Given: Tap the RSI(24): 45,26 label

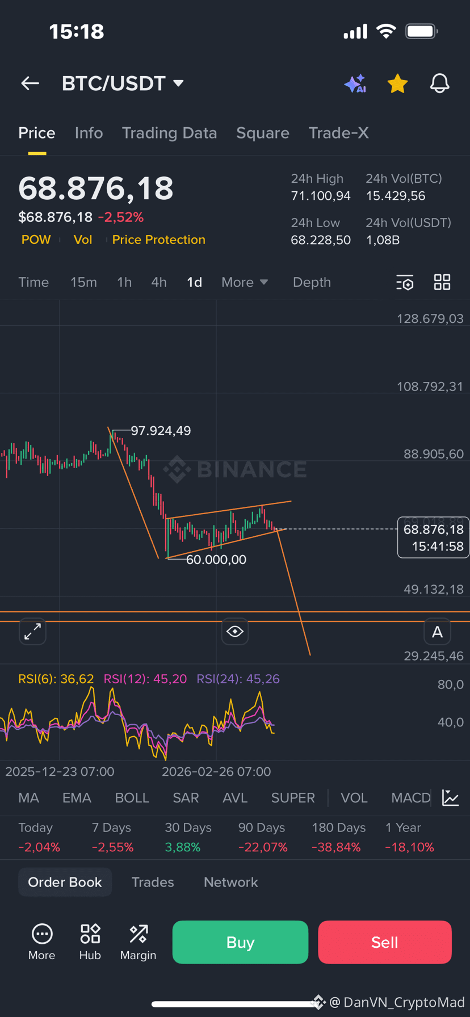Looking at the screenshot, I should click(238, 679).
